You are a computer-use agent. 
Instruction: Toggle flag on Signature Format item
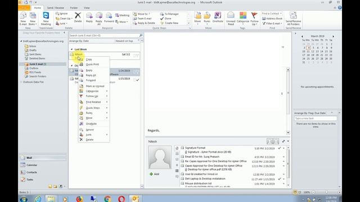(280, 148)
